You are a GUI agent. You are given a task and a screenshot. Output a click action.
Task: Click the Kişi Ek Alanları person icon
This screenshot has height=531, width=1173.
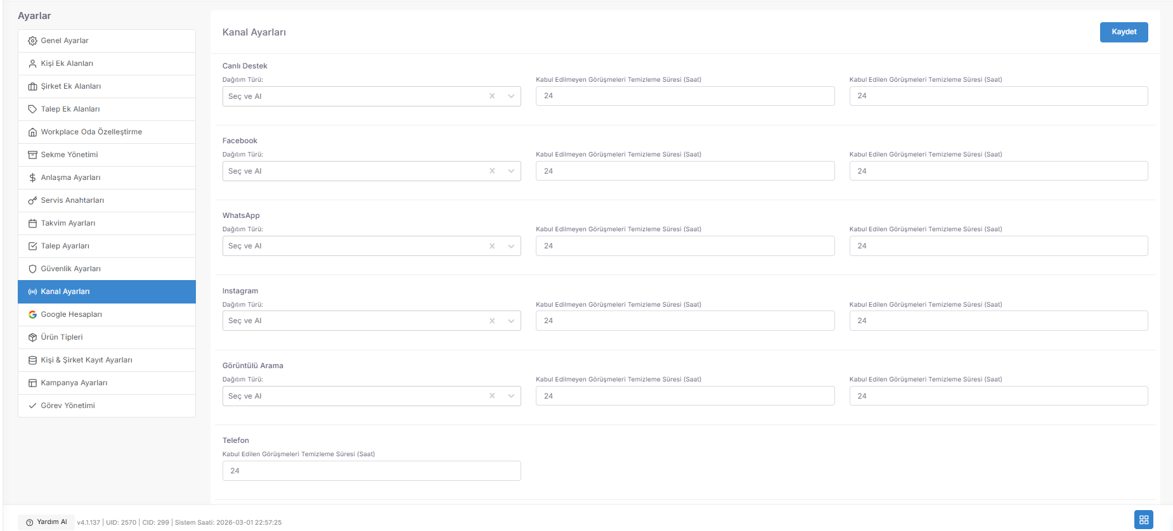pos(32,63)
